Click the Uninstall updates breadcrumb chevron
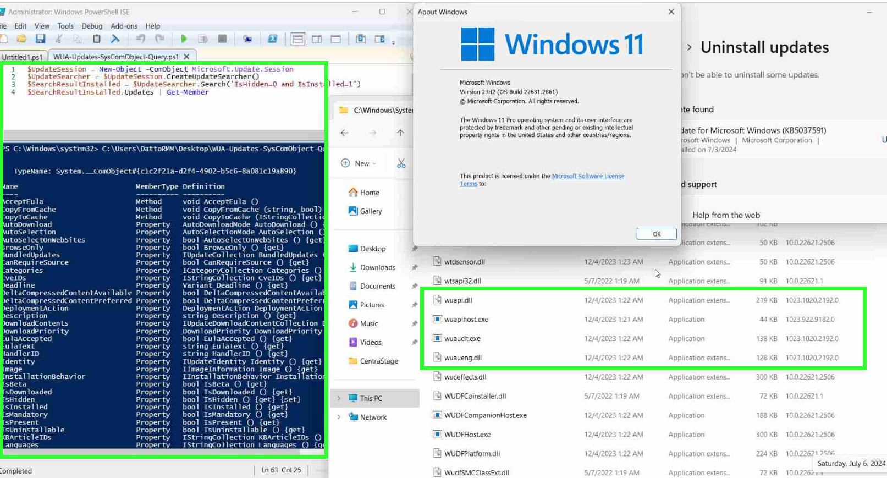 689,47
